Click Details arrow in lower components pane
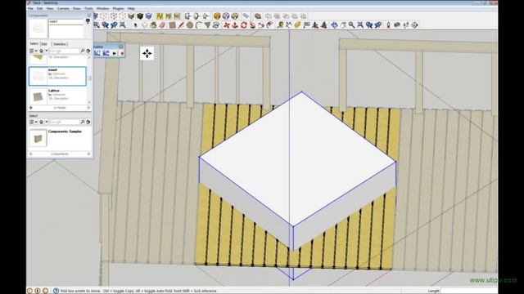Viewport: 524px width, 294px height. (88, 122)
